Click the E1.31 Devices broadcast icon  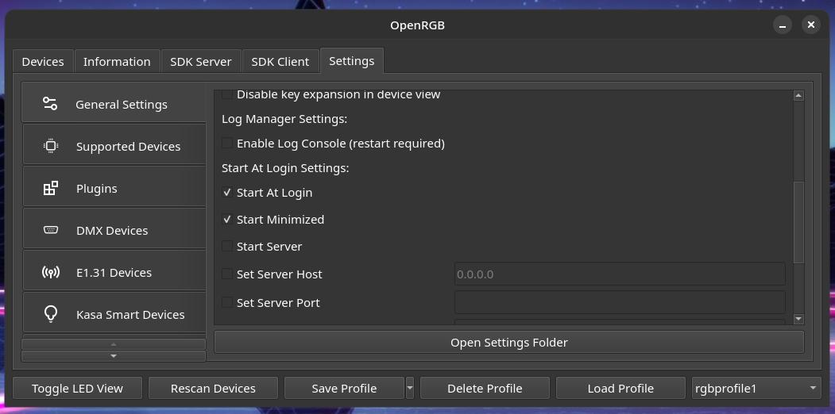tap(51, 272)
